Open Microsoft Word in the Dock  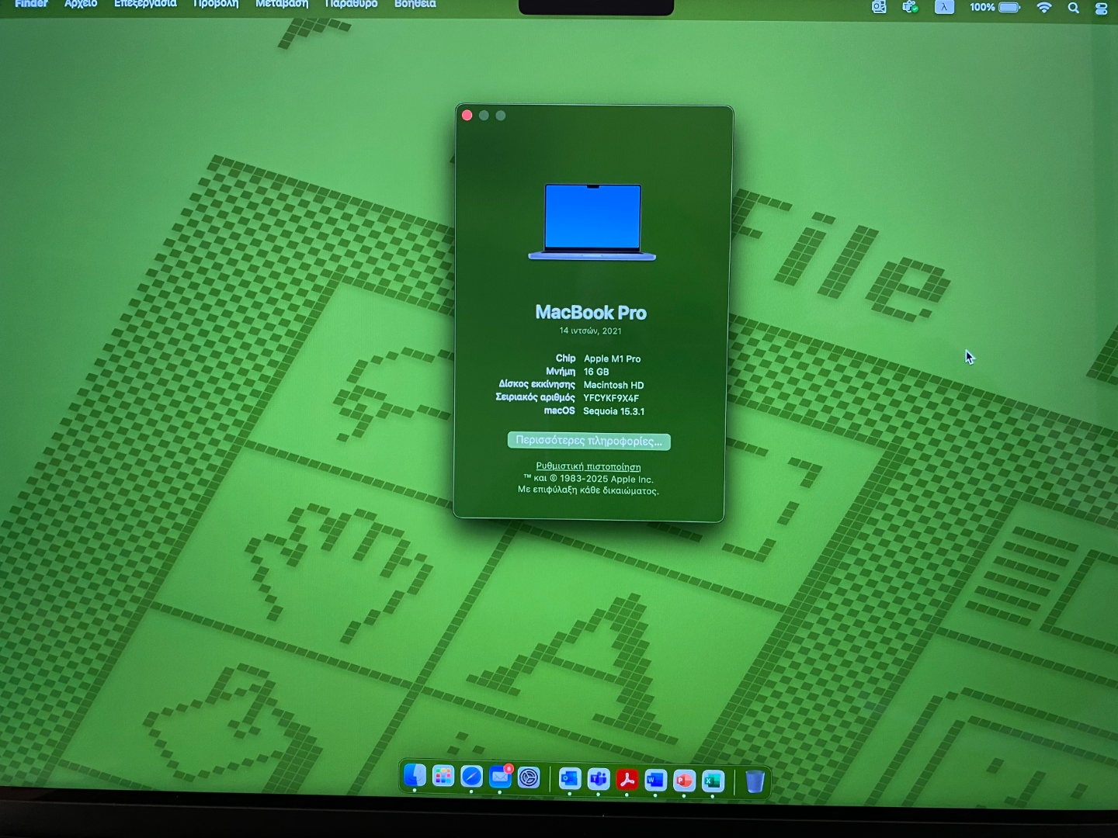pyautogui.click(x=655, y=780)
